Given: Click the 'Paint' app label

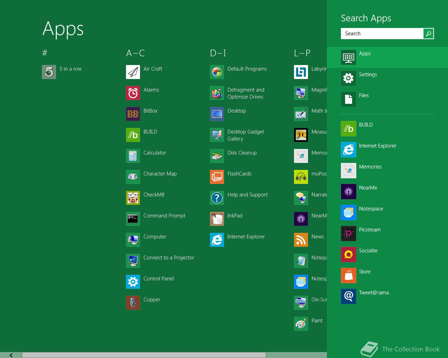Looking at the screenshot, I should click(317, 321).
